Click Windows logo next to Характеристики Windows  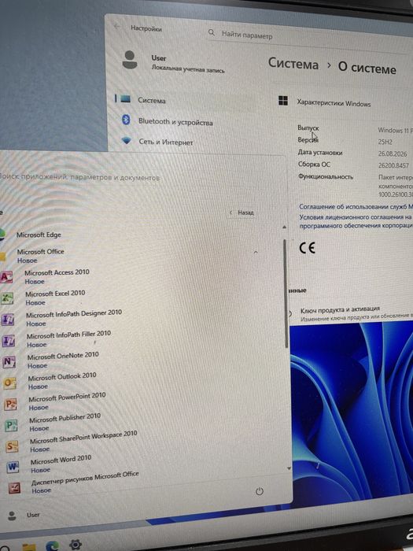tap(283, 101)
